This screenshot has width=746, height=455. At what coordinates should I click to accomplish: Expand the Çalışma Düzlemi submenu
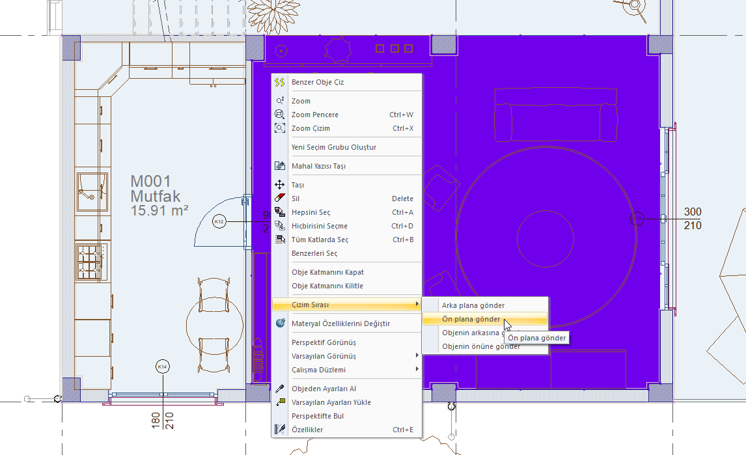[x=417, y=370]
